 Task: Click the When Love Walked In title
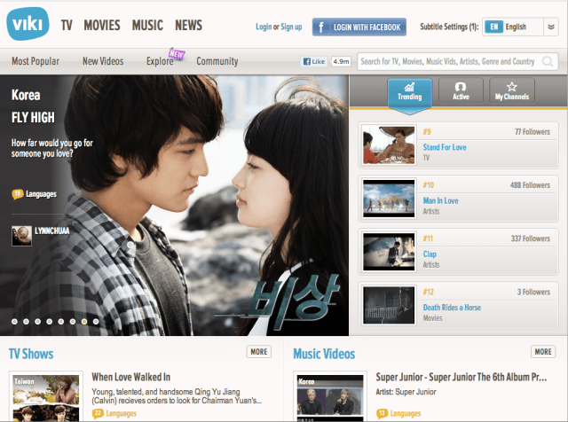pos(130,377)
